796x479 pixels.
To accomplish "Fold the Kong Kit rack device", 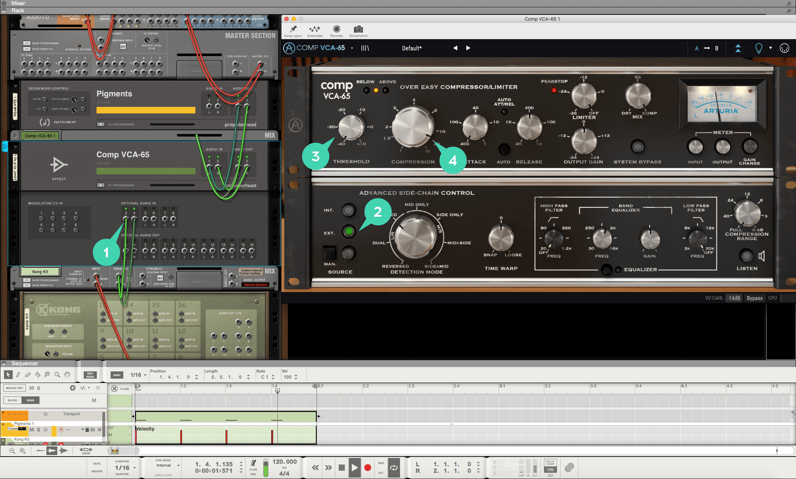I will tap(15, 272).
